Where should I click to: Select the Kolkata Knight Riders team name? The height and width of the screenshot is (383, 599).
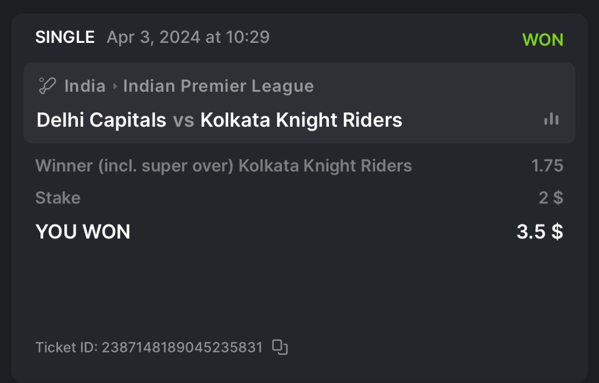(301, 120)
